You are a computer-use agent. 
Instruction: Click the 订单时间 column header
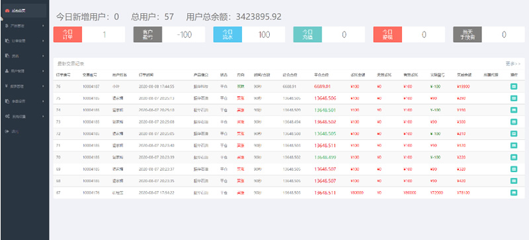point(146,75)
